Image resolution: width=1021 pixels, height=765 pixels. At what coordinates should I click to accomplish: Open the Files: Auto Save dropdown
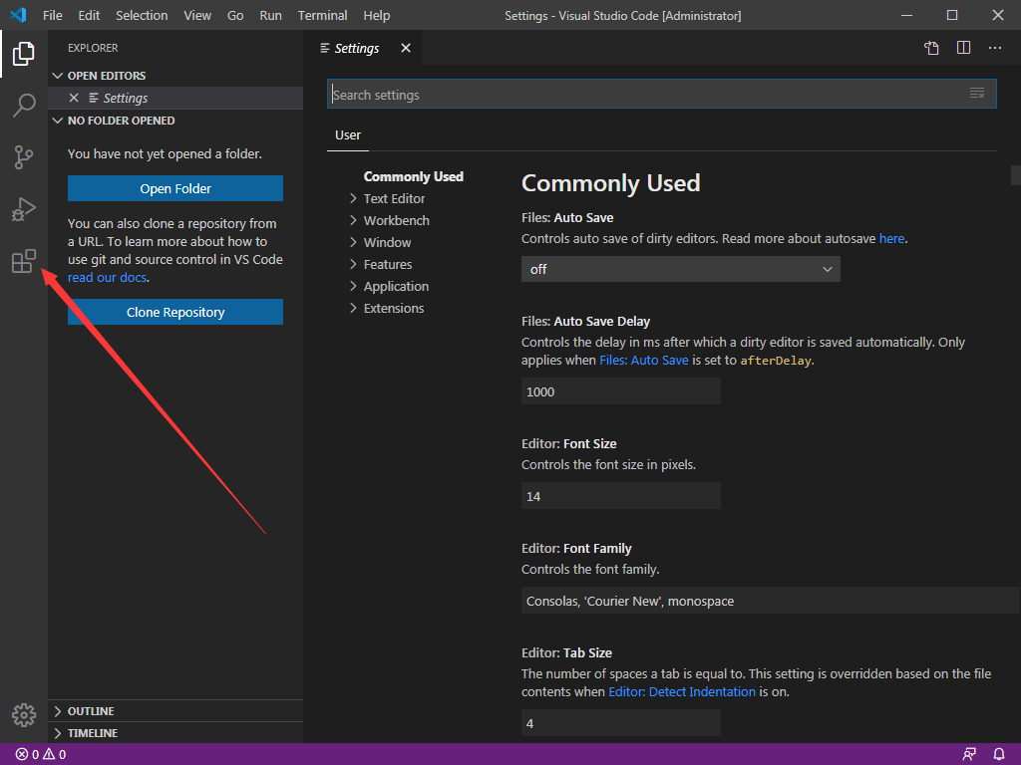681,269
